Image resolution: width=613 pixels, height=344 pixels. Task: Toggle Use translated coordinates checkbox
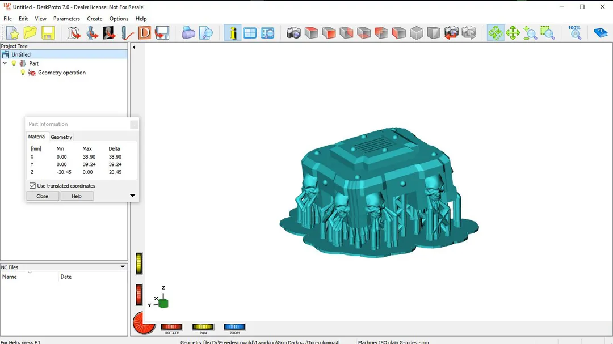coord(32,186)
